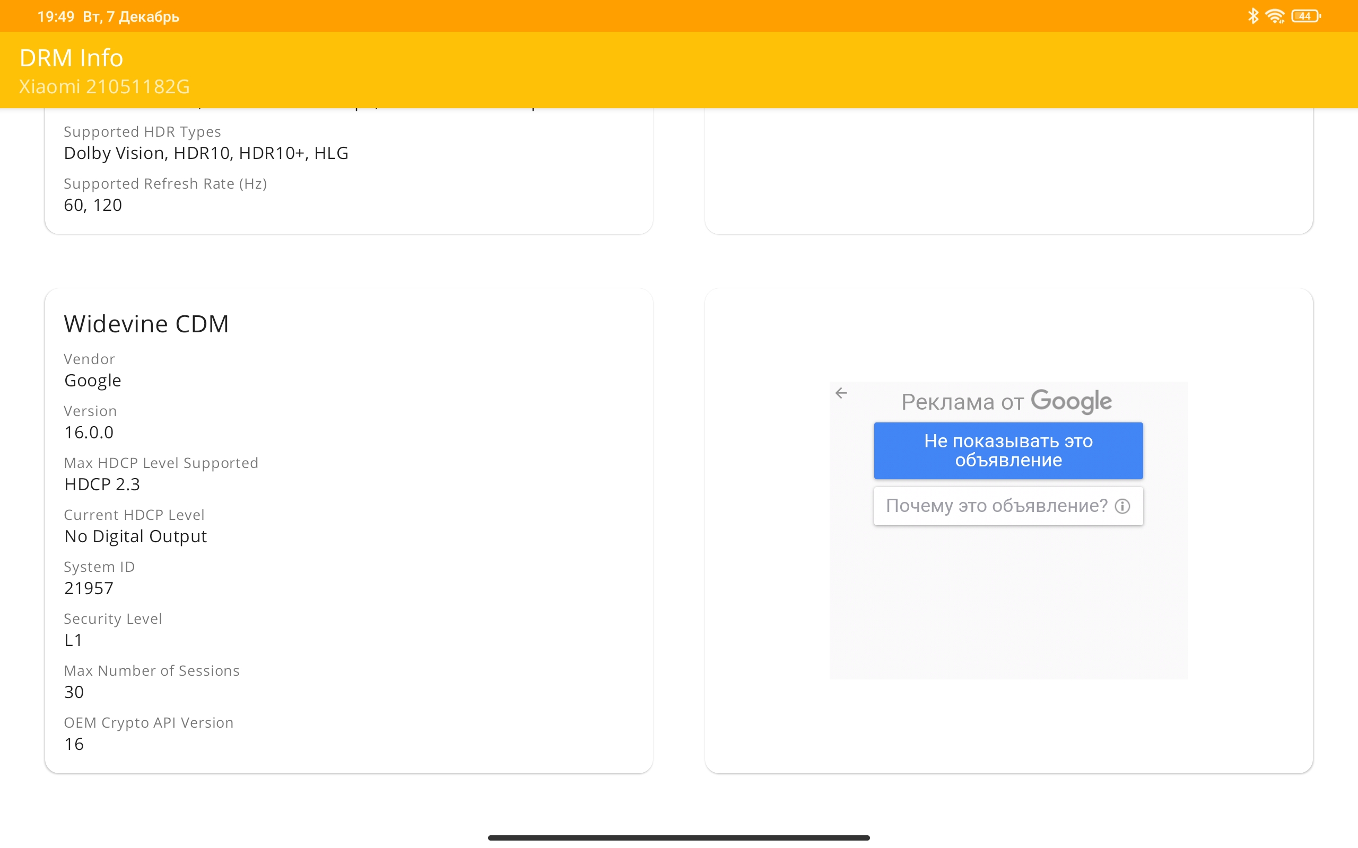The width and height of the screenshot is (1358, 848).
Task: Tap the back arrow in the ad panel
Action: [x=841, y=393]
